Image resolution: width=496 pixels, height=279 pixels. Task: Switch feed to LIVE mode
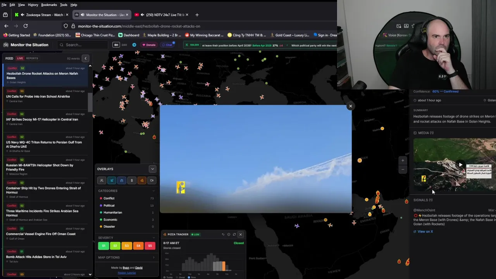point(20,59)
